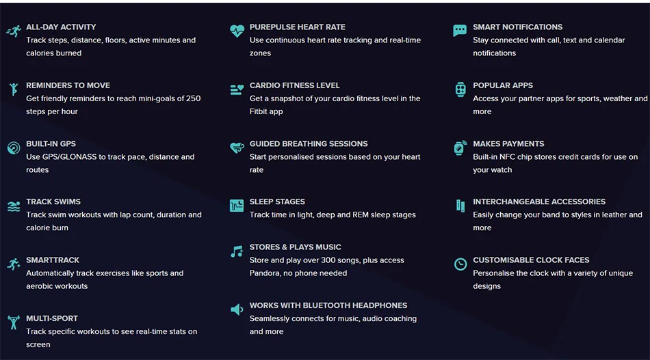Click the heart PurePulse Heart Rate icon
Viewport: 650px width, 360px height.
click(237, 31)
